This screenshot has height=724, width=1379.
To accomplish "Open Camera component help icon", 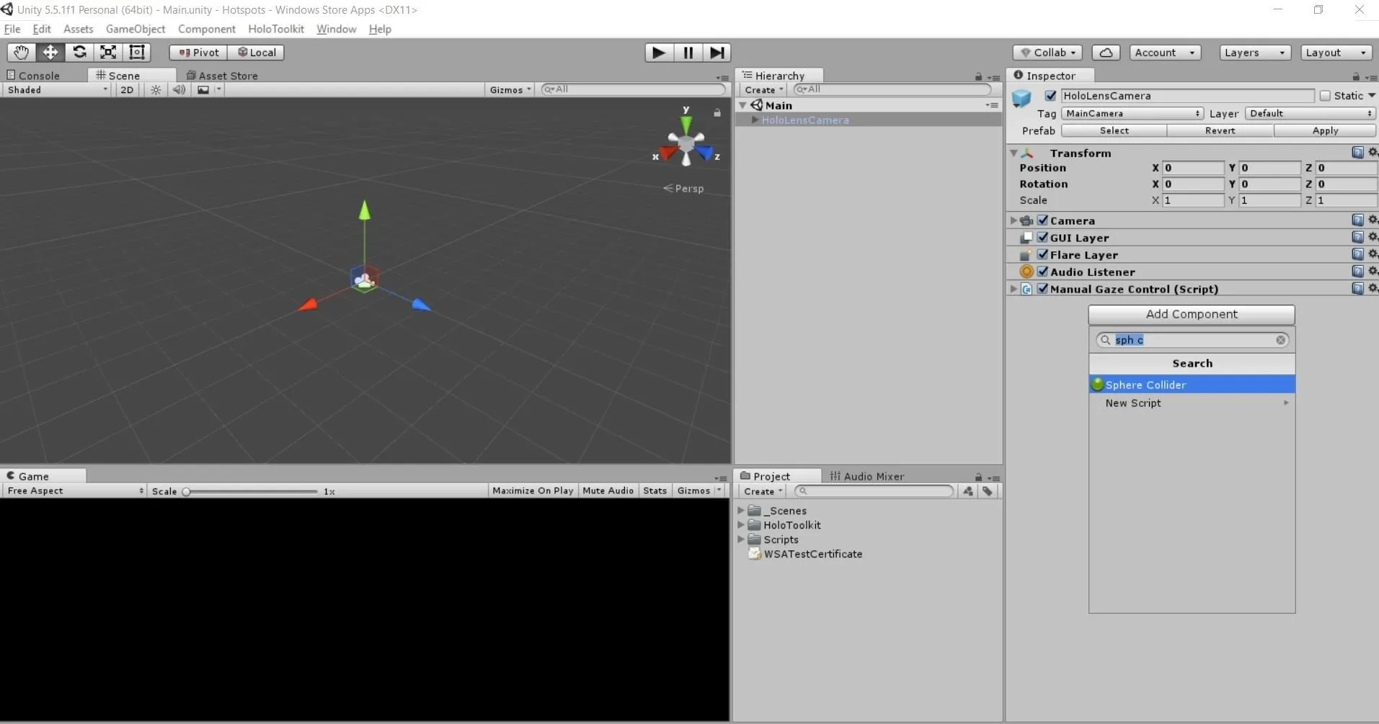I will click(1357, 220).
